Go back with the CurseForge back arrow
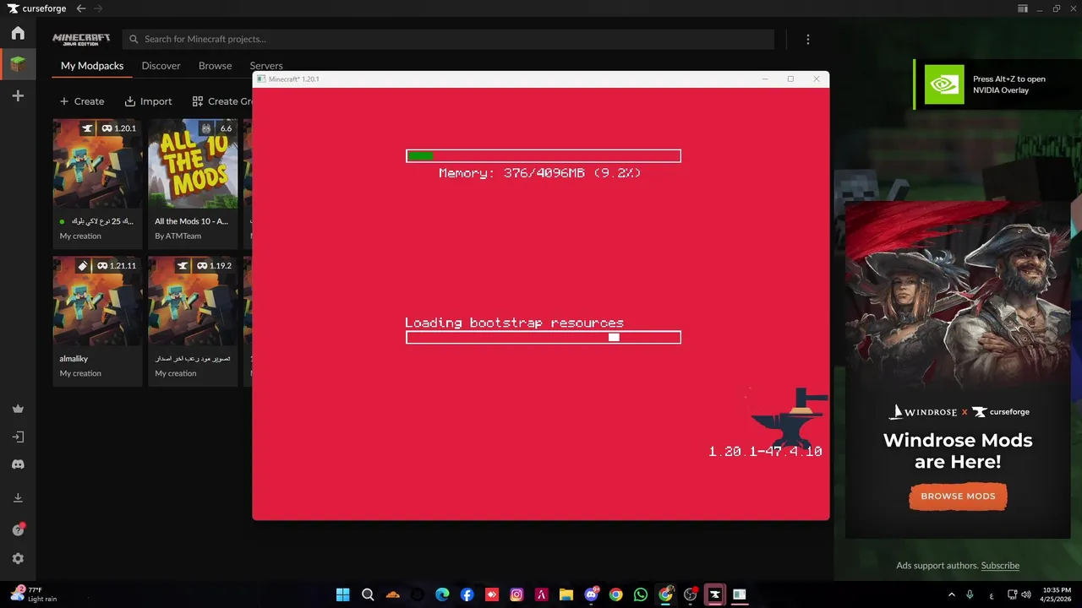Image resolution: width=1082 pixels, height=608 pixels. [x=81, y=8]
